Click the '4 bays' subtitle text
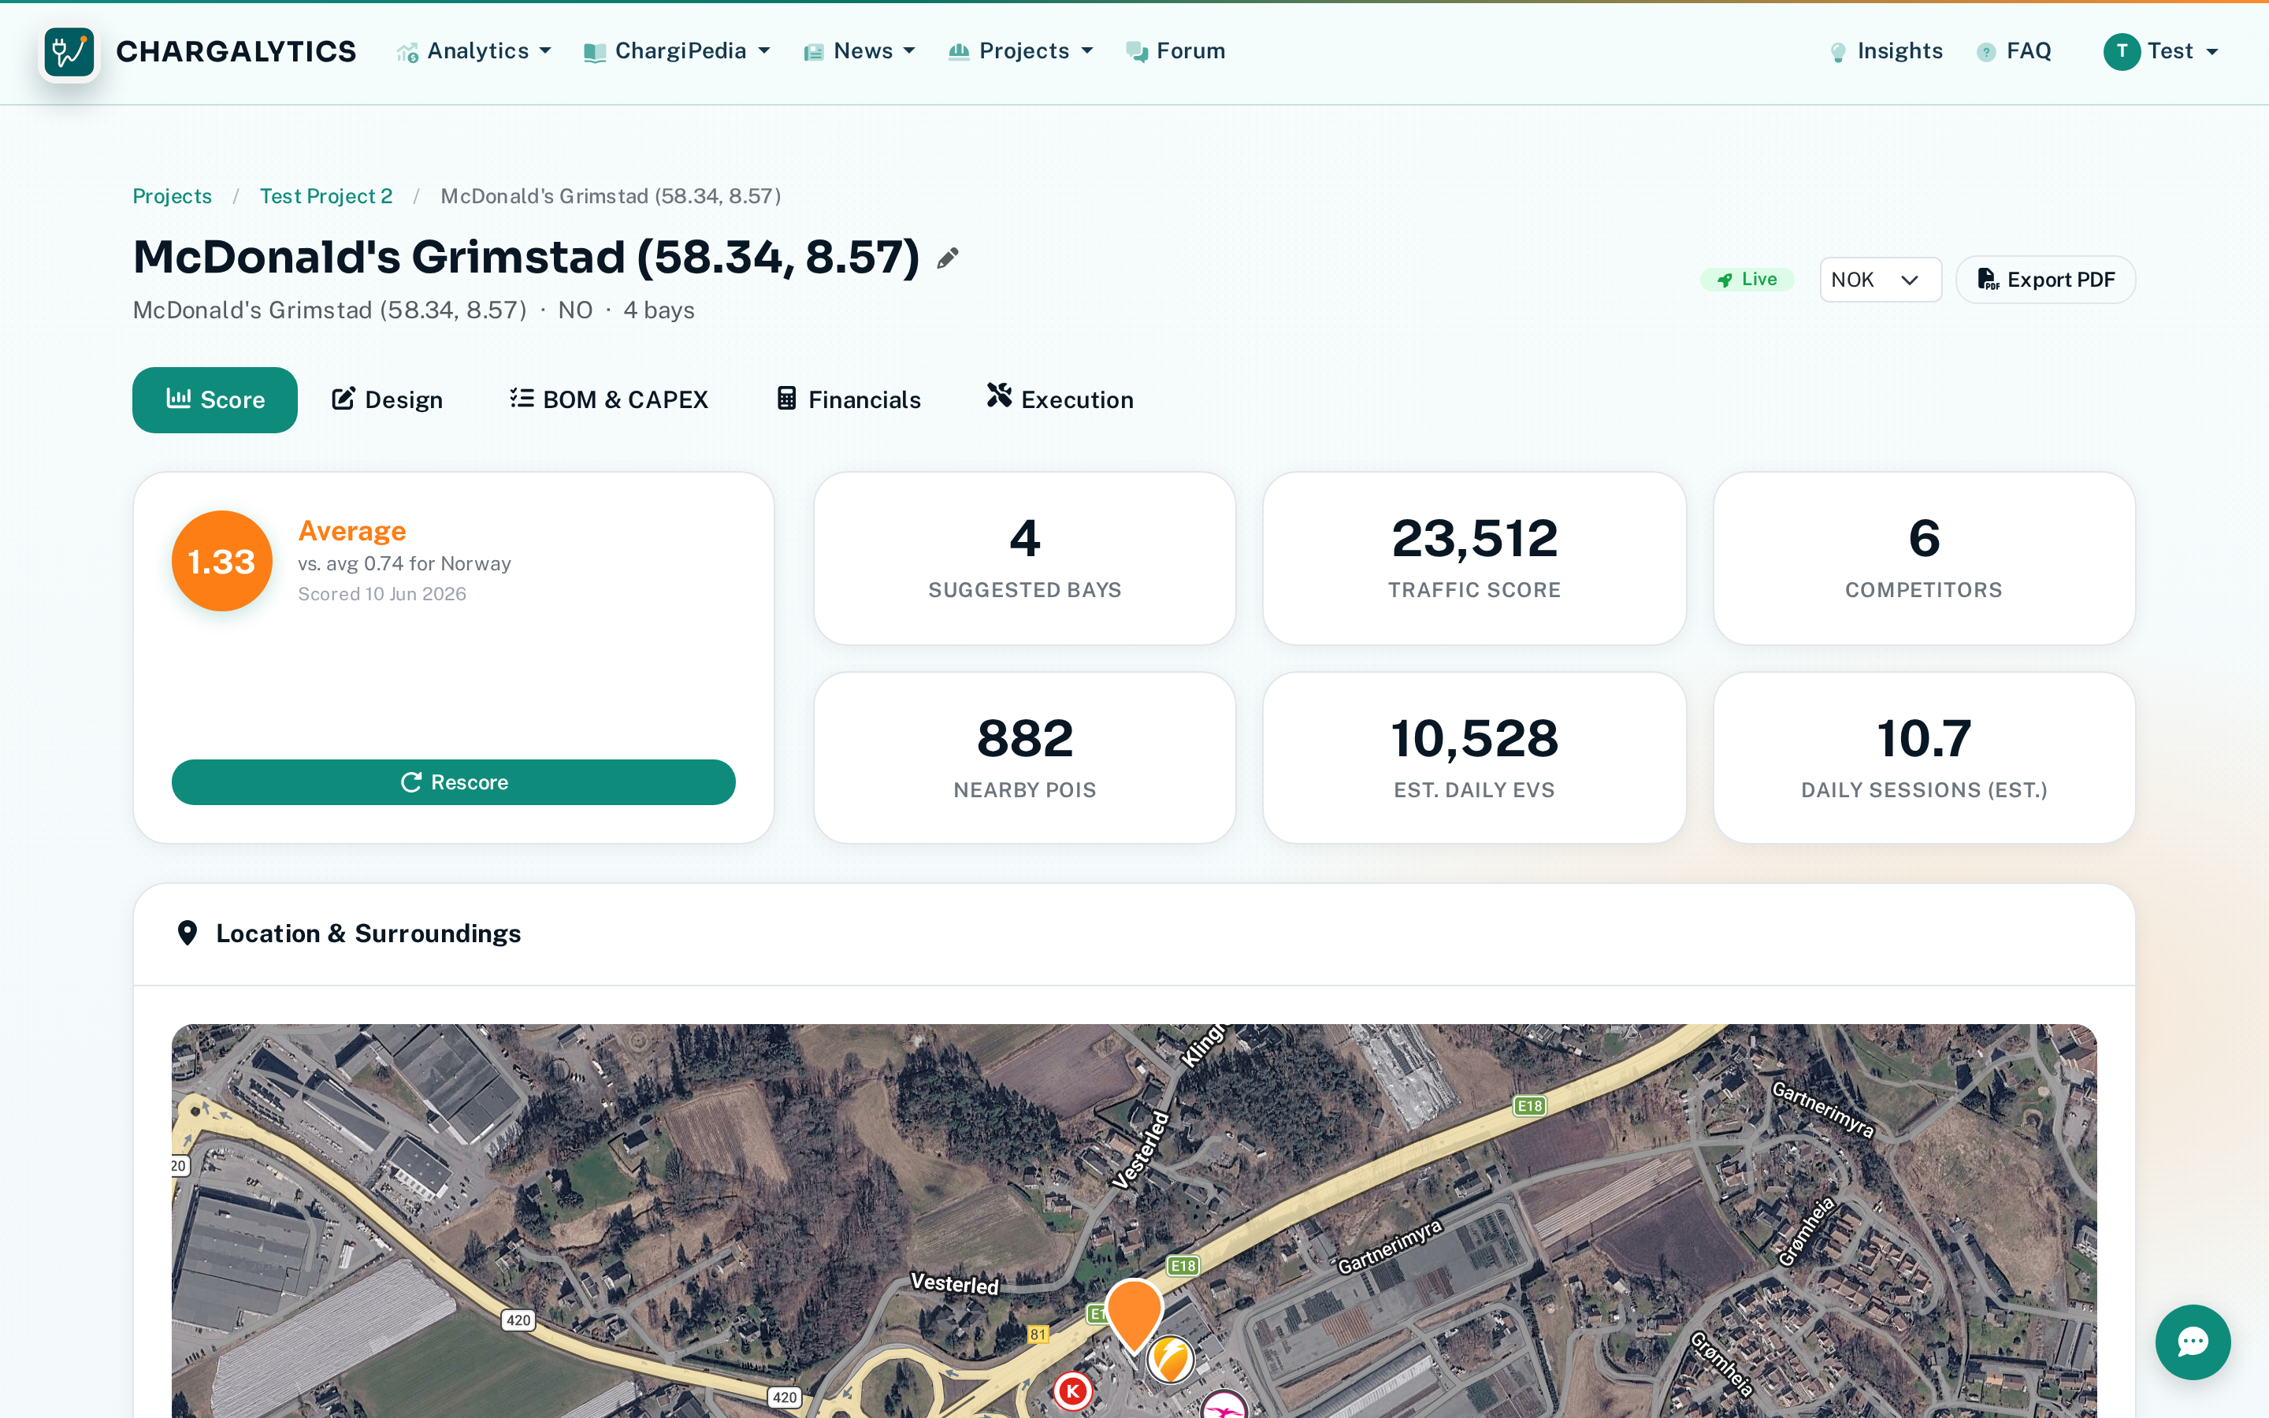2269x1418 pixels. 659,310
